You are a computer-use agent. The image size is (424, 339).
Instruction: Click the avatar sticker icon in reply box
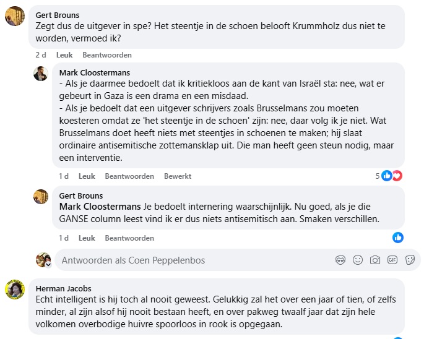pos(340,260)
